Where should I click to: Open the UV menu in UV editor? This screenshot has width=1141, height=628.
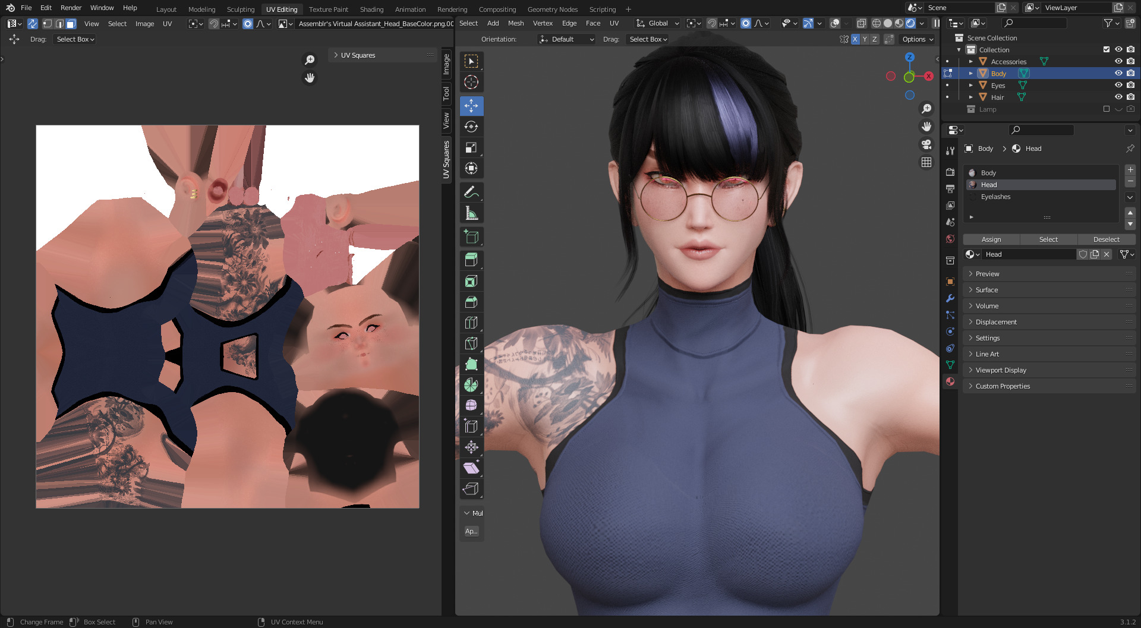point(168,24)
